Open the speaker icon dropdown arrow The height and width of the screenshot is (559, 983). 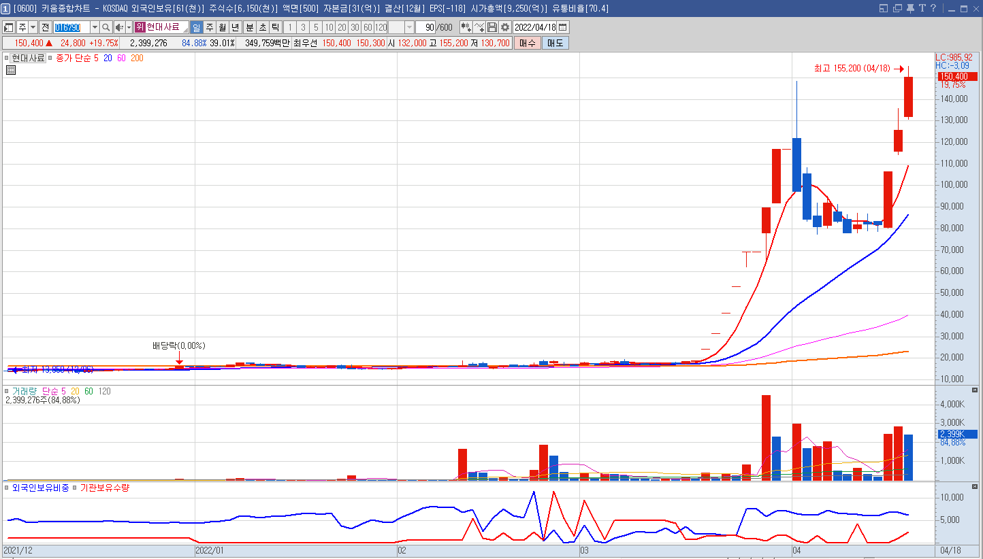129,27
